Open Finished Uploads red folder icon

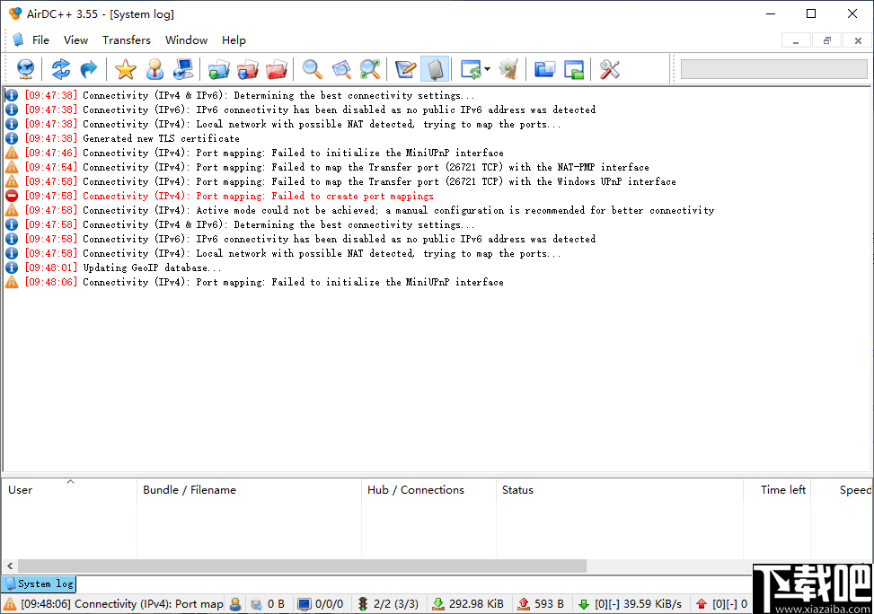pyautogui.click(x=277, y=70)
